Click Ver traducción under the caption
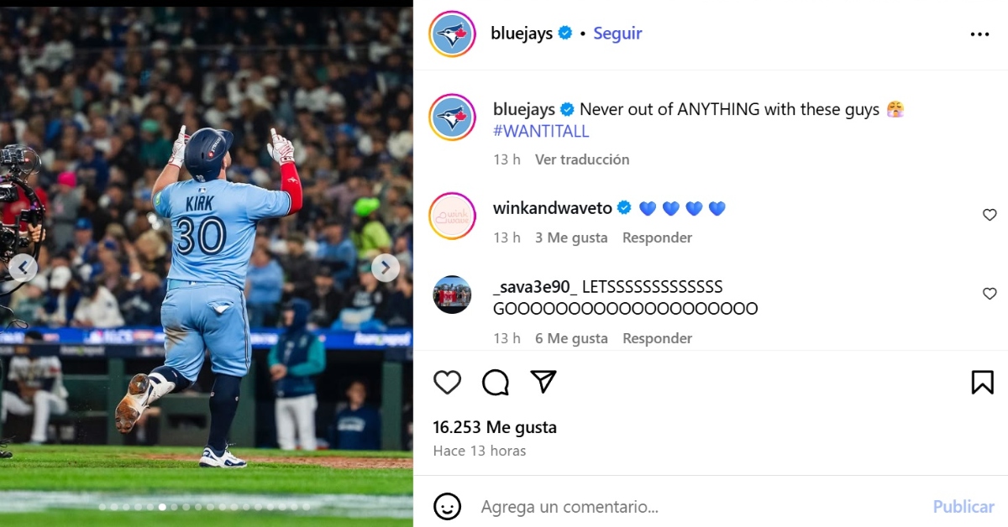This screenshot has height=527, width=1008. (x=582, y=159)
